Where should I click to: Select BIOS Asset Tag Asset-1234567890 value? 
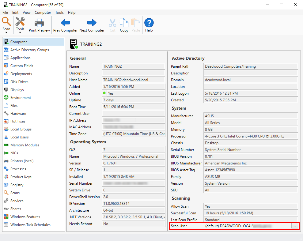(251, 170)
